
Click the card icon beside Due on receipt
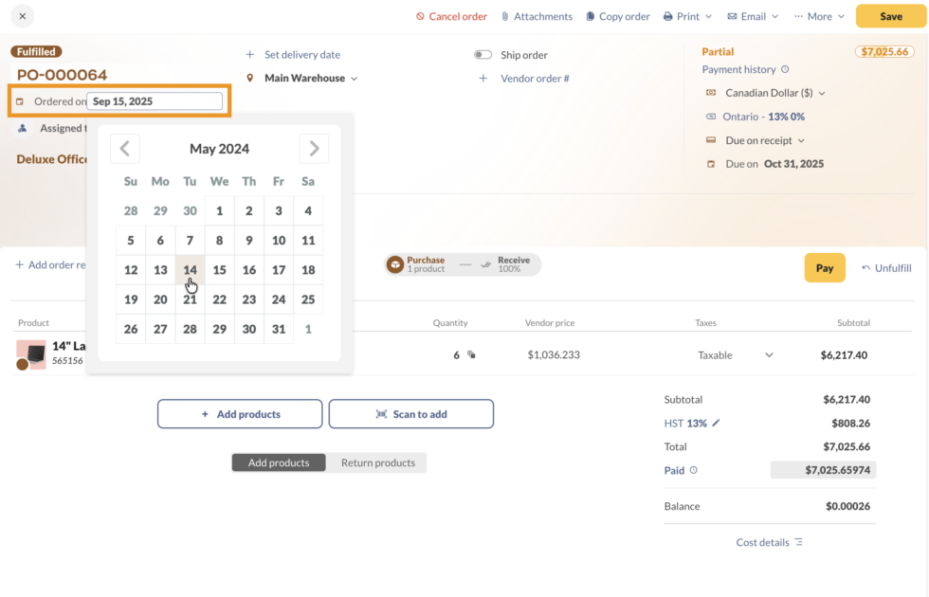tap(711, 140)
